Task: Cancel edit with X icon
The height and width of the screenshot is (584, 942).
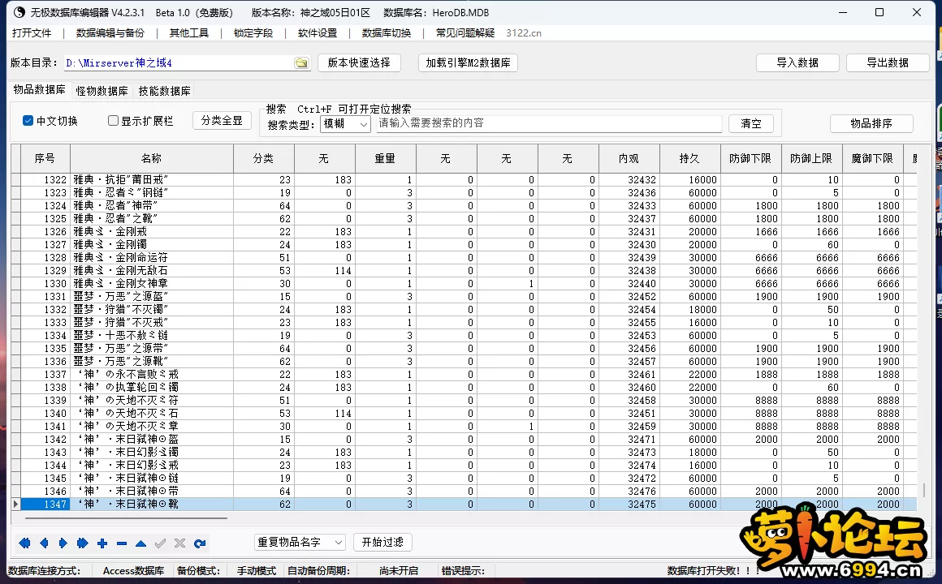Action: click(179, 543)
